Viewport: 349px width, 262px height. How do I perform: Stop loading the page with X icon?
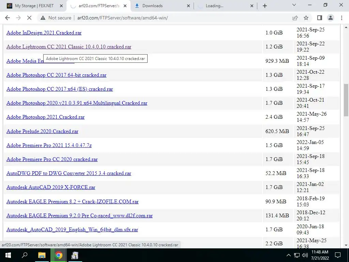[29, 18]
